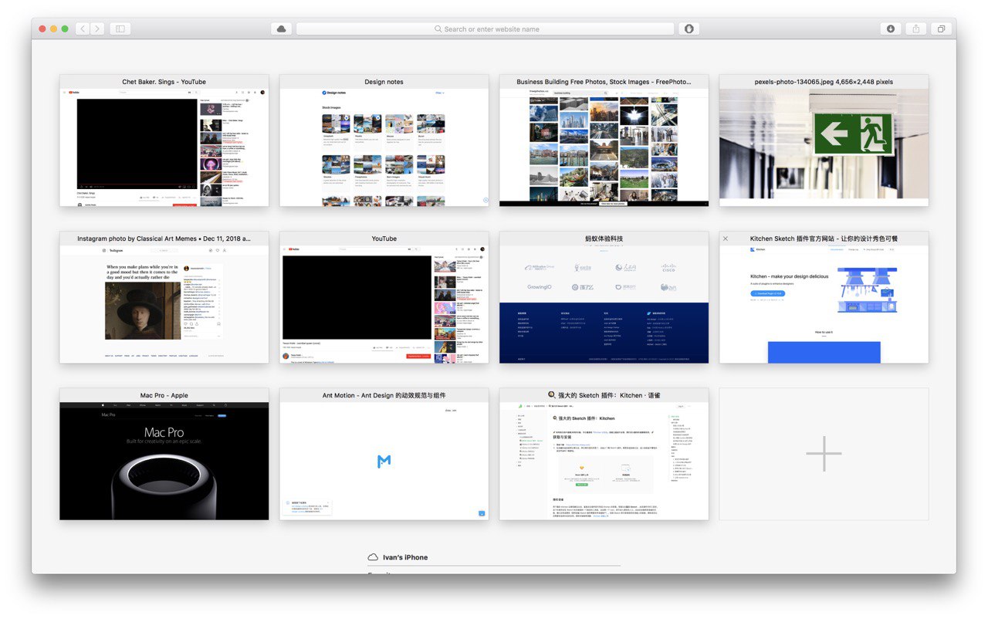The image size is (988, 619).
Task: Select the plain YouTube tab thumbnail
Action: tap(384, 297)
